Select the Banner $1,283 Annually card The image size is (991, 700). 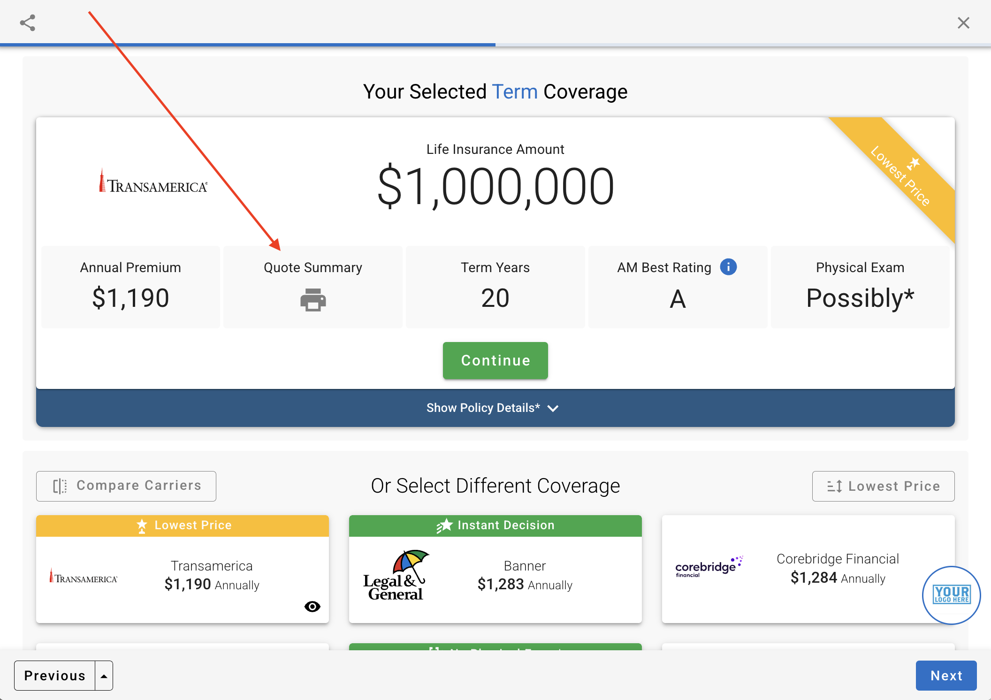click(495, 569)
